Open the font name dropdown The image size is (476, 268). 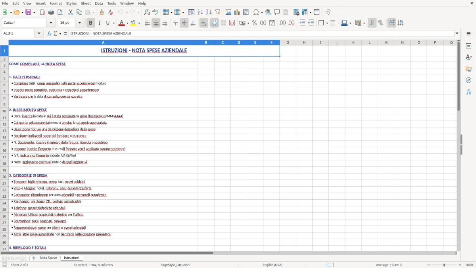(50, 23)
